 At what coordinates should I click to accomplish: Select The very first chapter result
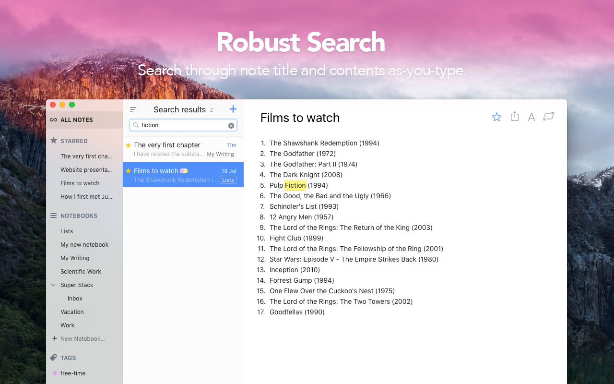183,149
